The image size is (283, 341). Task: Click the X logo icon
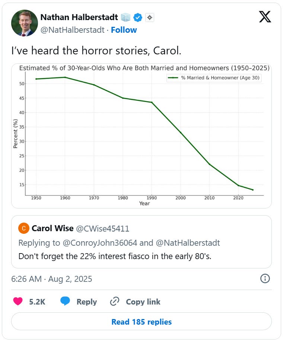[x=265, y=16]
